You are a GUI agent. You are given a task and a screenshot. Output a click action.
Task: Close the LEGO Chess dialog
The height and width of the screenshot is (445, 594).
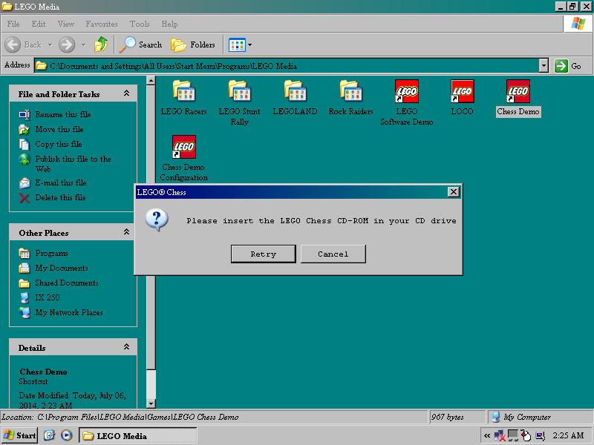454,192
